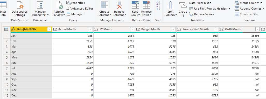266x99 pixels.
Task: Click OrdB Month value 13301
Action: [240, 52]
